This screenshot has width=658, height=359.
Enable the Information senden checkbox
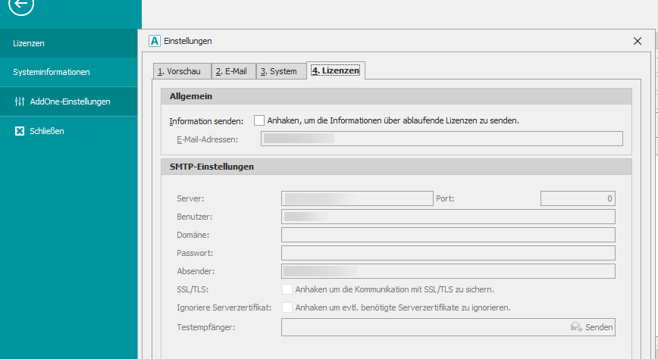[x=259, y=120]
